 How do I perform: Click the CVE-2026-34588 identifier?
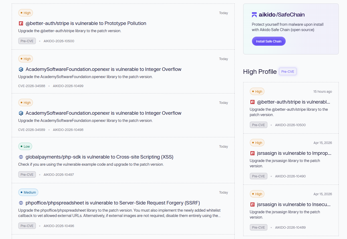pos(32,86)
